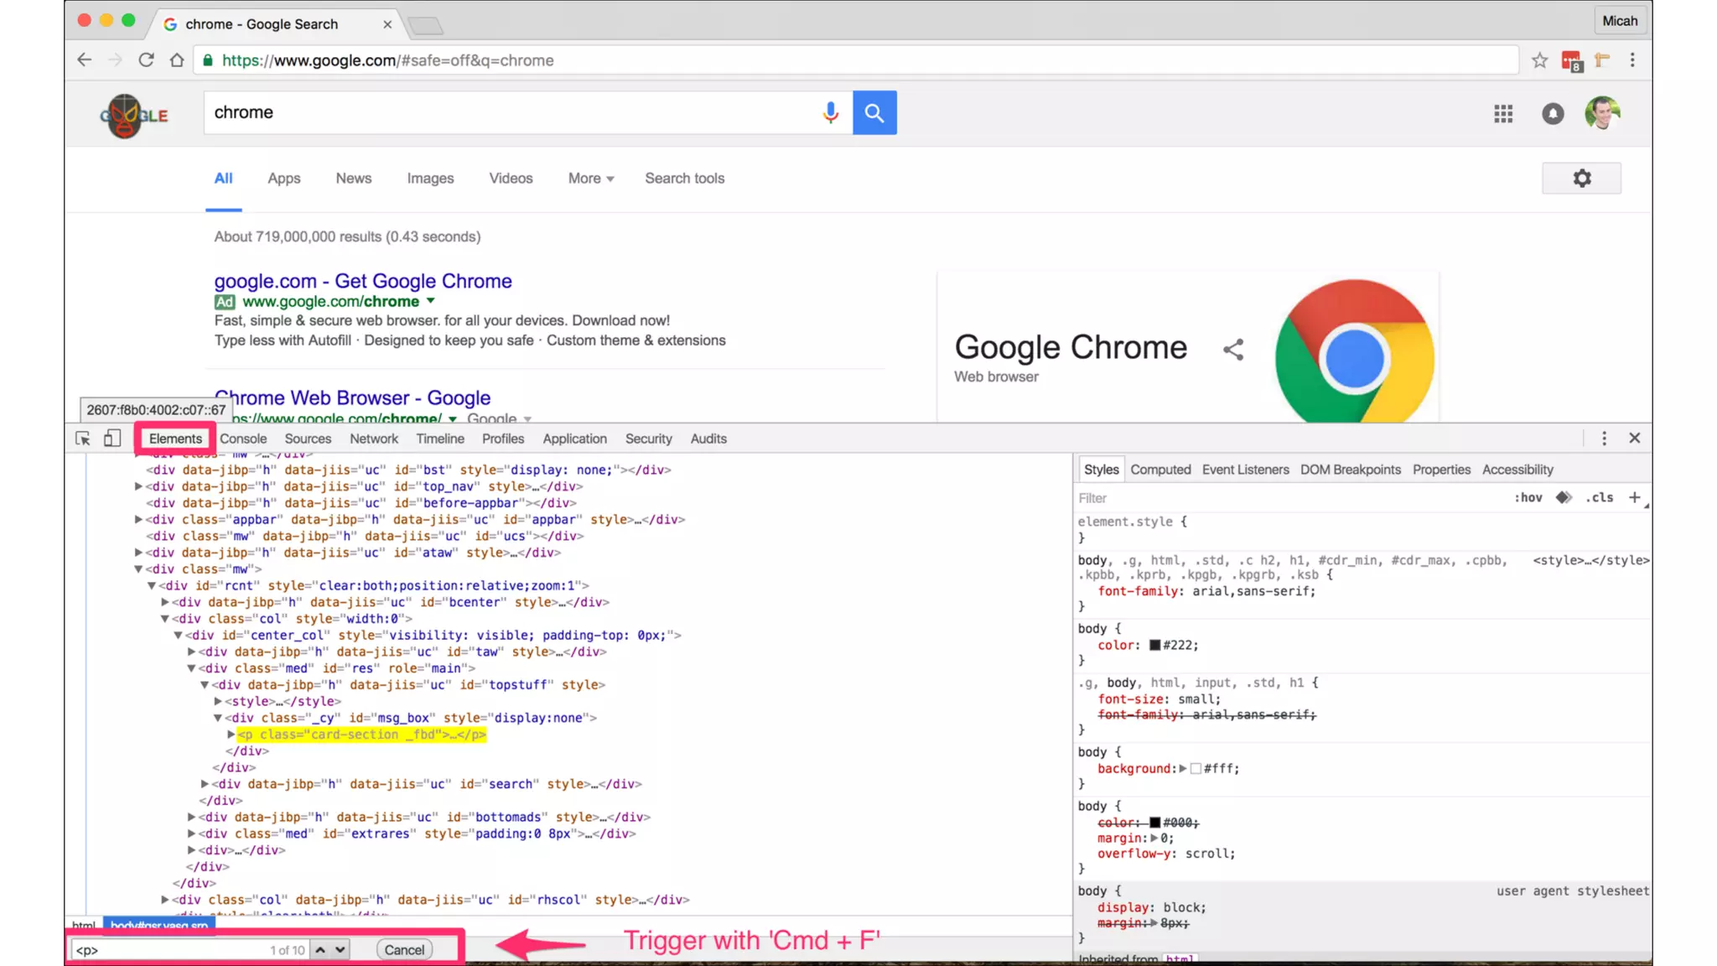The height and width of the screenshot is (966, 1717).
Task: Toggle the device toolbar icon
Action: coord(112,439)
